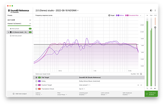Select the Dolby target mode radio
Viewport: 164px width, 105px height.
click(x=36, y=81)
